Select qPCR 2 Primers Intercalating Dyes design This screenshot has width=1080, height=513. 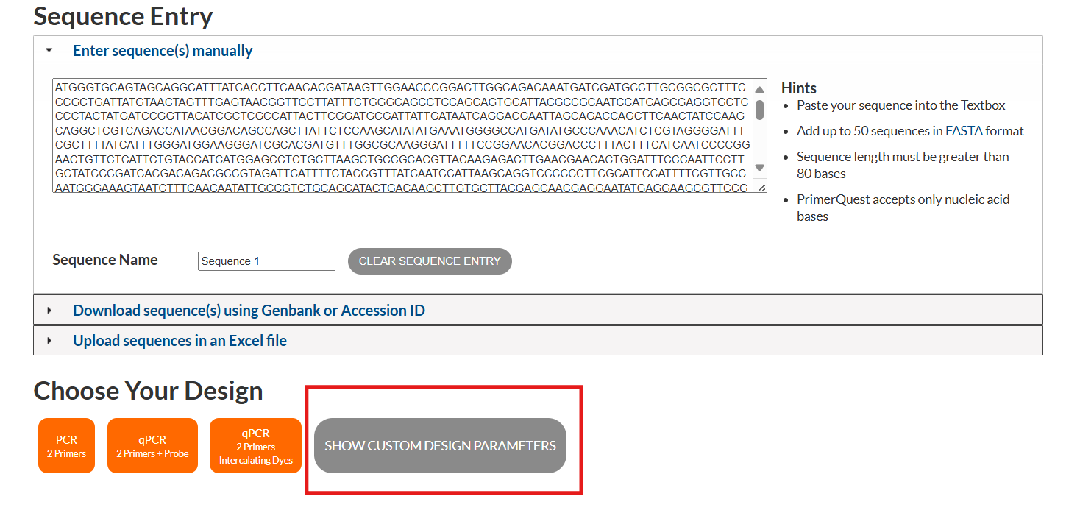(x=255, y=446)
